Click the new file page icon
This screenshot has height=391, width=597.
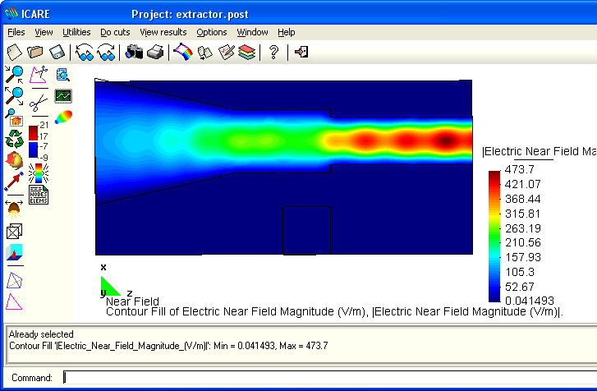click(15, 52)
